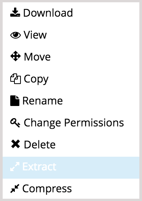
Task: Select the Compress menu entry
Action: point(47,189)
